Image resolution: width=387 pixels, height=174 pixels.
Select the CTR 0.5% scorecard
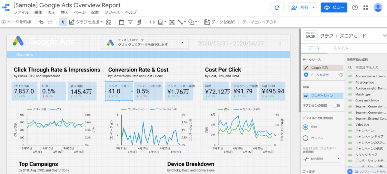tap(53, 91)
